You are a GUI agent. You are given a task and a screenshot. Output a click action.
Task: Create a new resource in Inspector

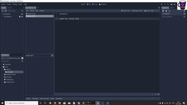tap(163, 11)
